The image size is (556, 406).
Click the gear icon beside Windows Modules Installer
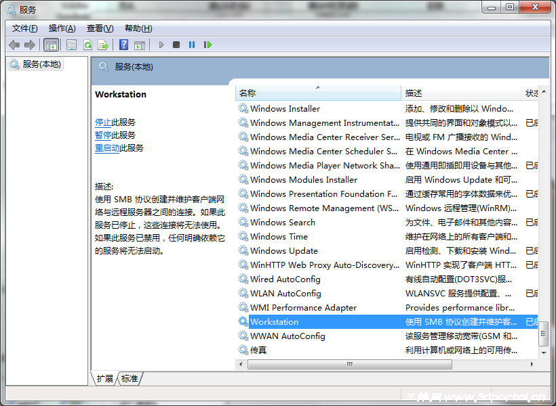[243, 179]
